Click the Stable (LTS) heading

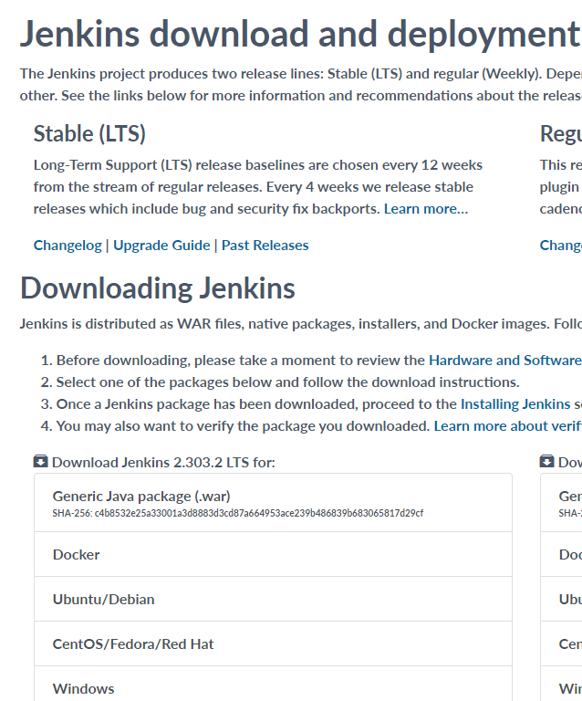tap(89, 133)
